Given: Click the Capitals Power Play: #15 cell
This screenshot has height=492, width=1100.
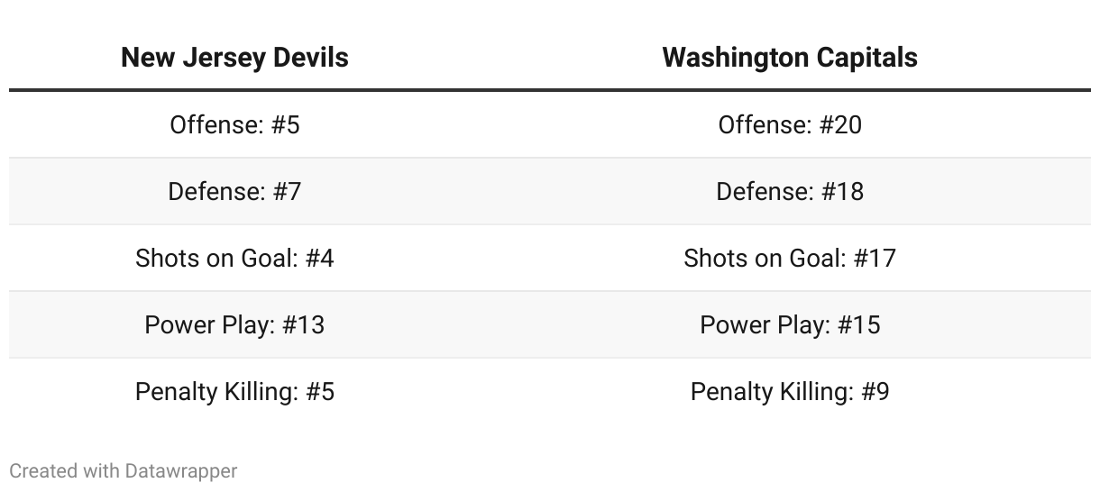Looking at the screenshot, I should point(790,324).
